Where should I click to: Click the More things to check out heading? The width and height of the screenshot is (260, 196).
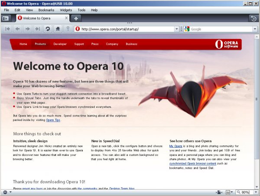pos(37,134)
